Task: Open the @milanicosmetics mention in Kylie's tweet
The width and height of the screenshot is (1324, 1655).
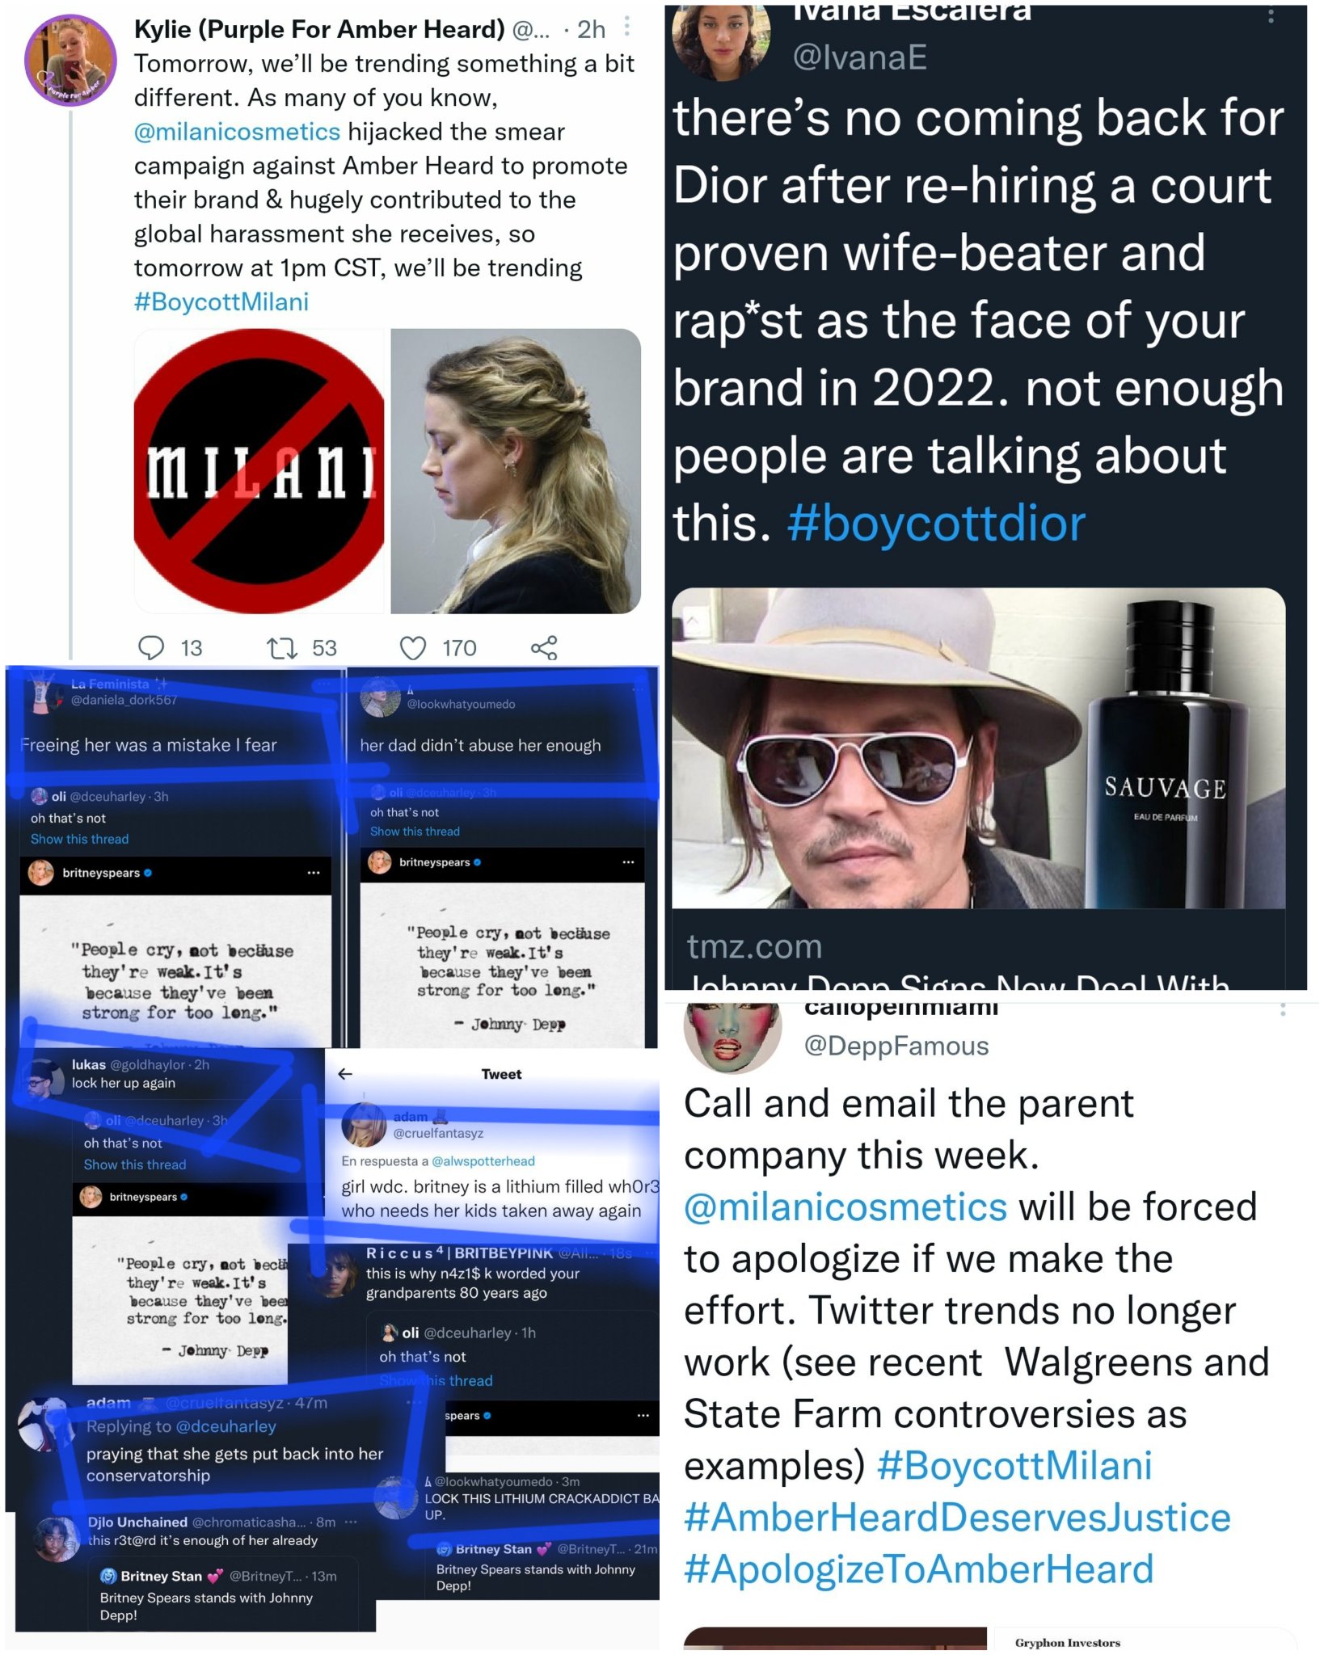Action: 237,132
